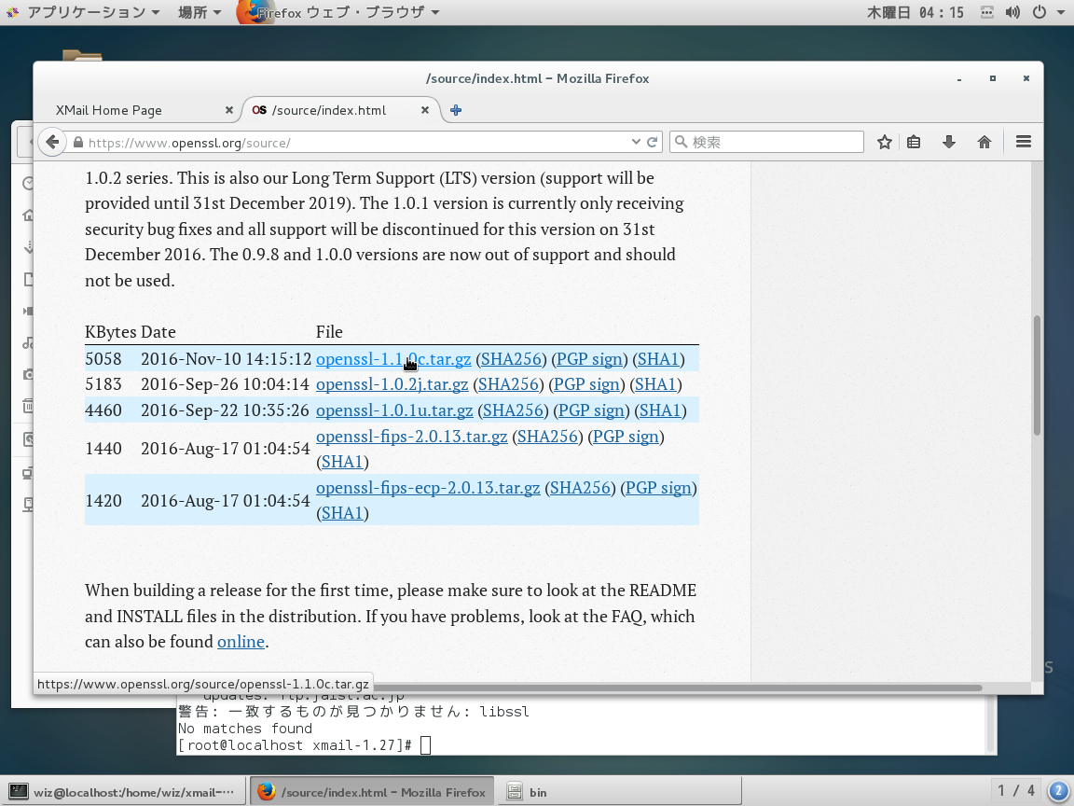This screenshot has height=806, width=1074.
Task: Open SHA1 link for openssl-1.0.1u
Action: (660, 410)
